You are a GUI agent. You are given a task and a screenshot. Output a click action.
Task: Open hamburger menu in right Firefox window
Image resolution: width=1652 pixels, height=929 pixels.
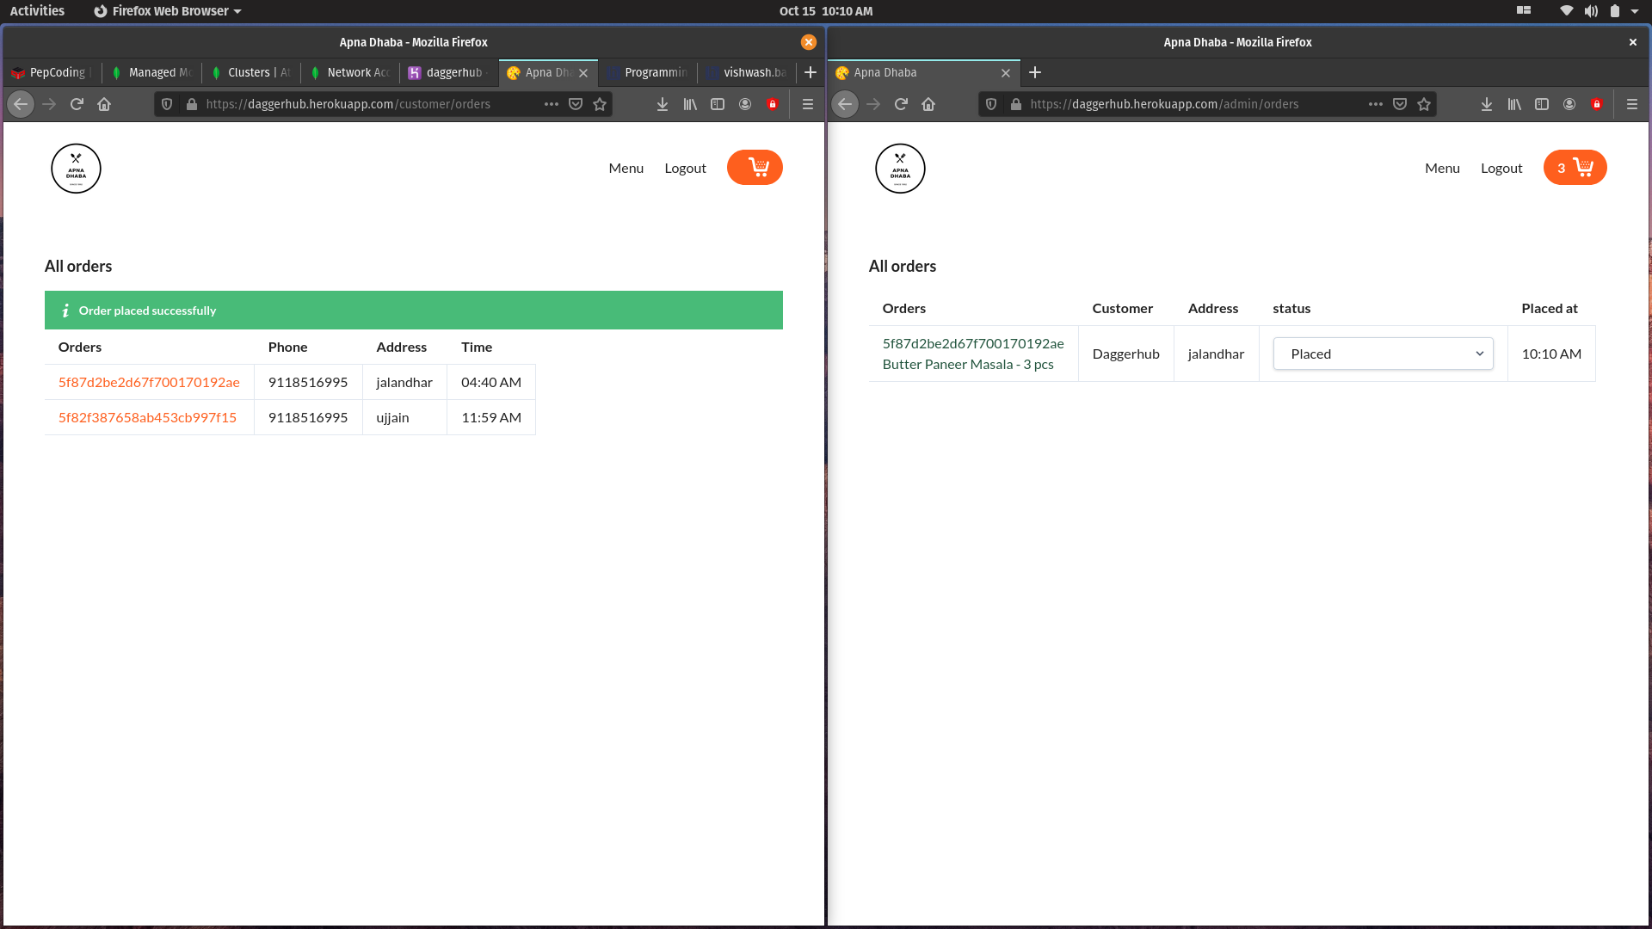coord(1631,104)
